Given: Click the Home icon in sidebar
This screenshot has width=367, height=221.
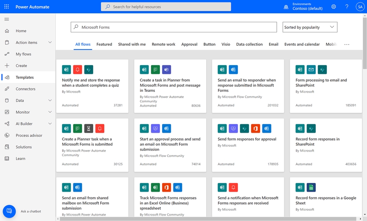Looking at the screenshot, I should pyautogui.click(x=7, y=31).
